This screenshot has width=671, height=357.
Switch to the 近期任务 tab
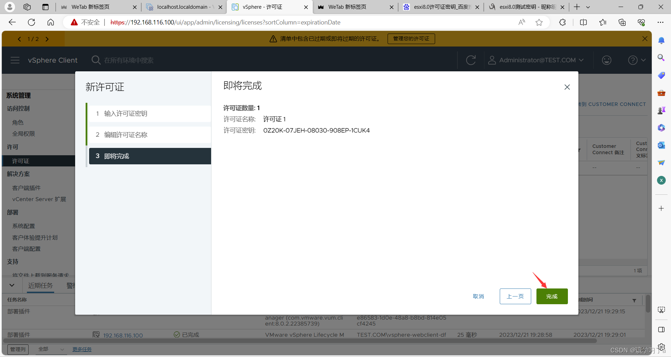(x=40, y=286)
